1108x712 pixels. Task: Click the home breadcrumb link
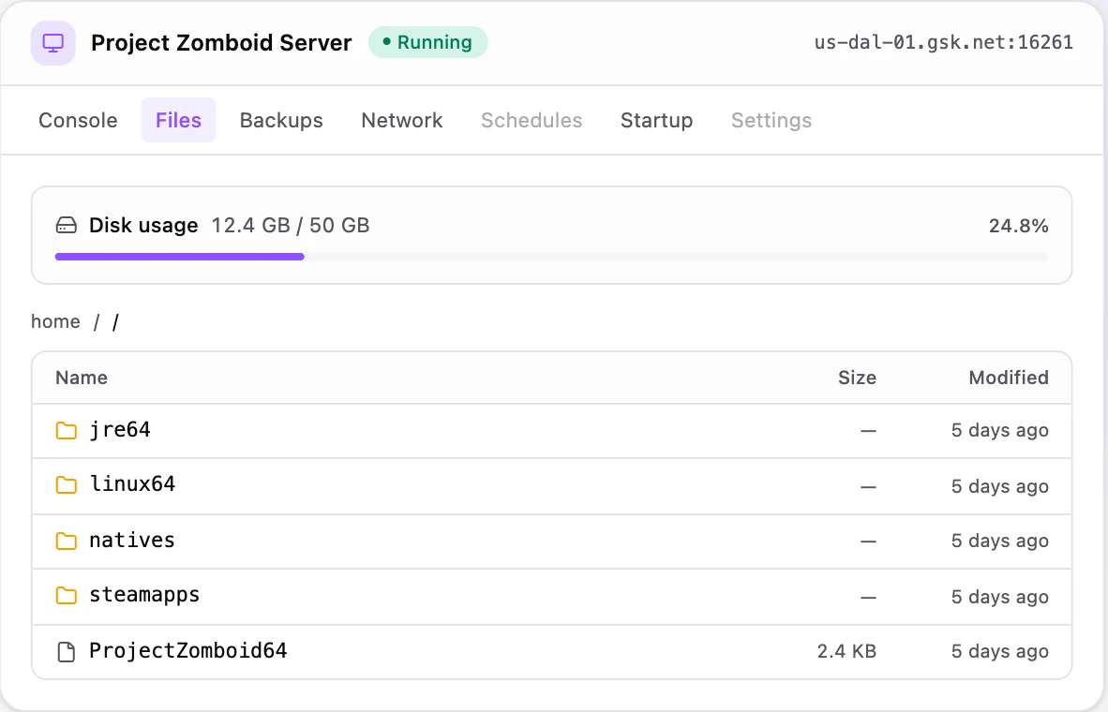point(56,321)
